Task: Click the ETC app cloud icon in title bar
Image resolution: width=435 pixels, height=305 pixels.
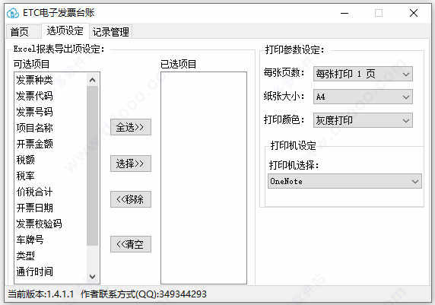Action: click(13, 13)
